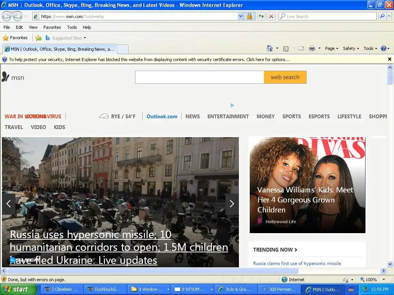This screenshot has height=295, width=394.
Task: Open the Help menu
Action: (x=87, y=27)
